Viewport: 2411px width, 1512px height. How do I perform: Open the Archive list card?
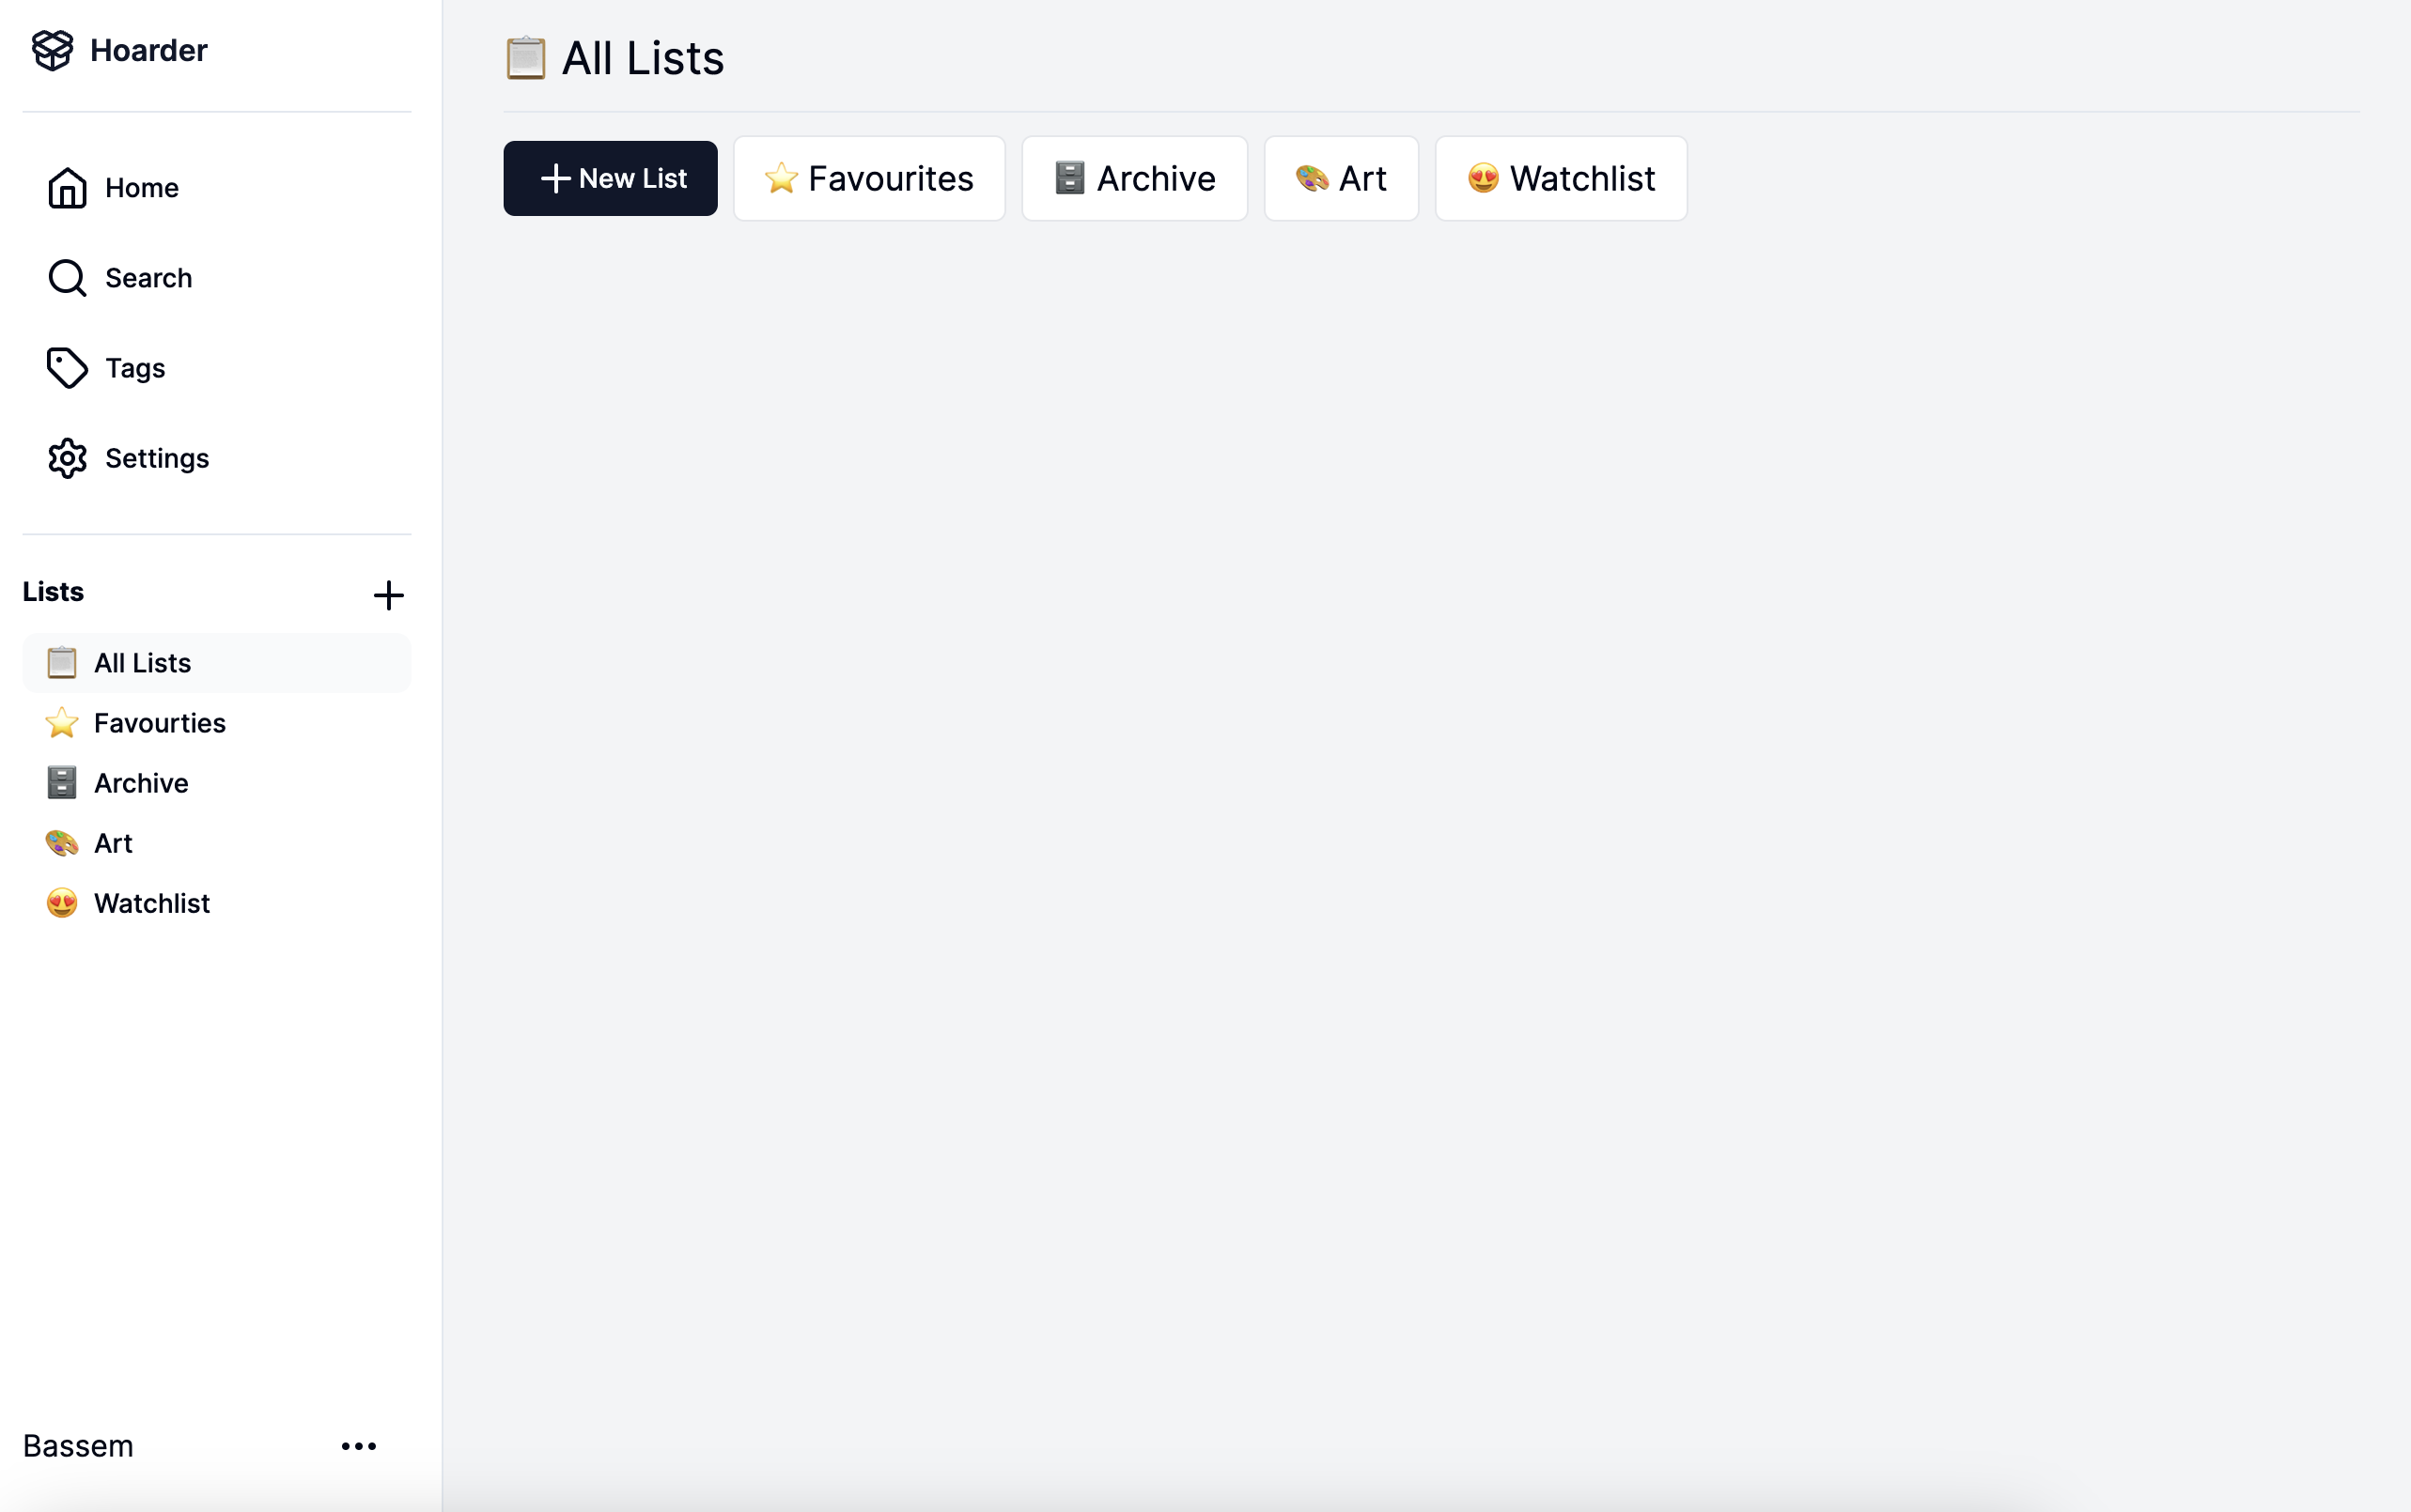pos(1134,178)
